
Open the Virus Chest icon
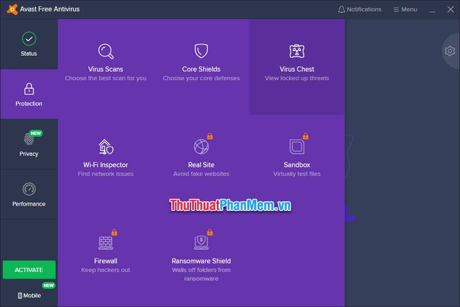[297, 51]
